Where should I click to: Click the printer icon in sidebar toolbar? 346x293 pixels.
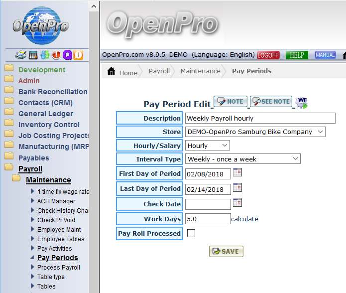click(20, 55)
